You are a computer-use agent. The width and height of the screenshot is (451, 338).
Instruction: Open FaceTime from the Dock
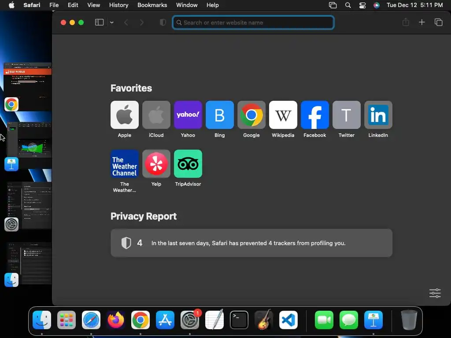point(324,320)
